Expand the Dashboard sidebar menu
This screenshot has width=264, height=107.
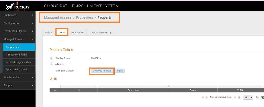pyautogui.click(x=18, y=15)
